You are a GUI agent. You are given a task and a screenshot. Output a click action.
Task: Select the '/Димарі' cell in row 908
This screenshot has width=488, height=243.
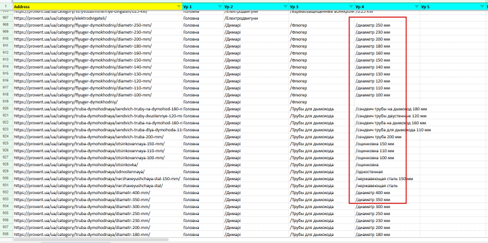256,25
